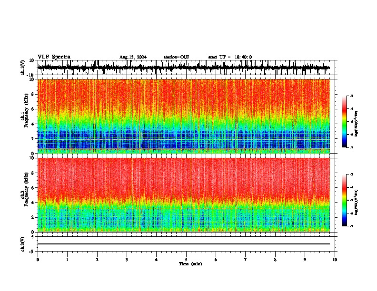Click the time axis tick label "1"

click(x=67, y=260)
